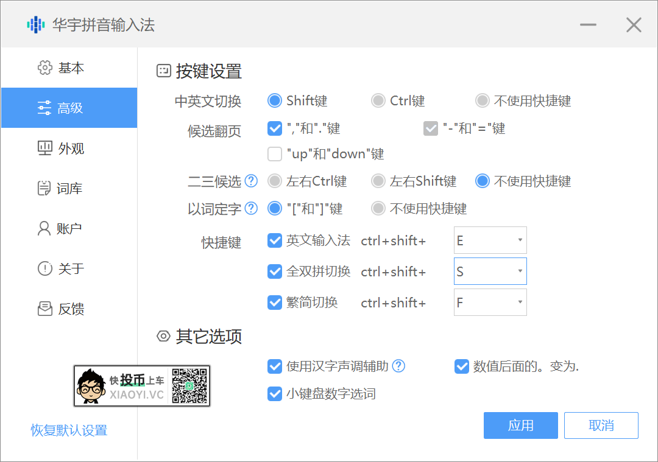Click the XIAOYI.VC banner image

142,386
